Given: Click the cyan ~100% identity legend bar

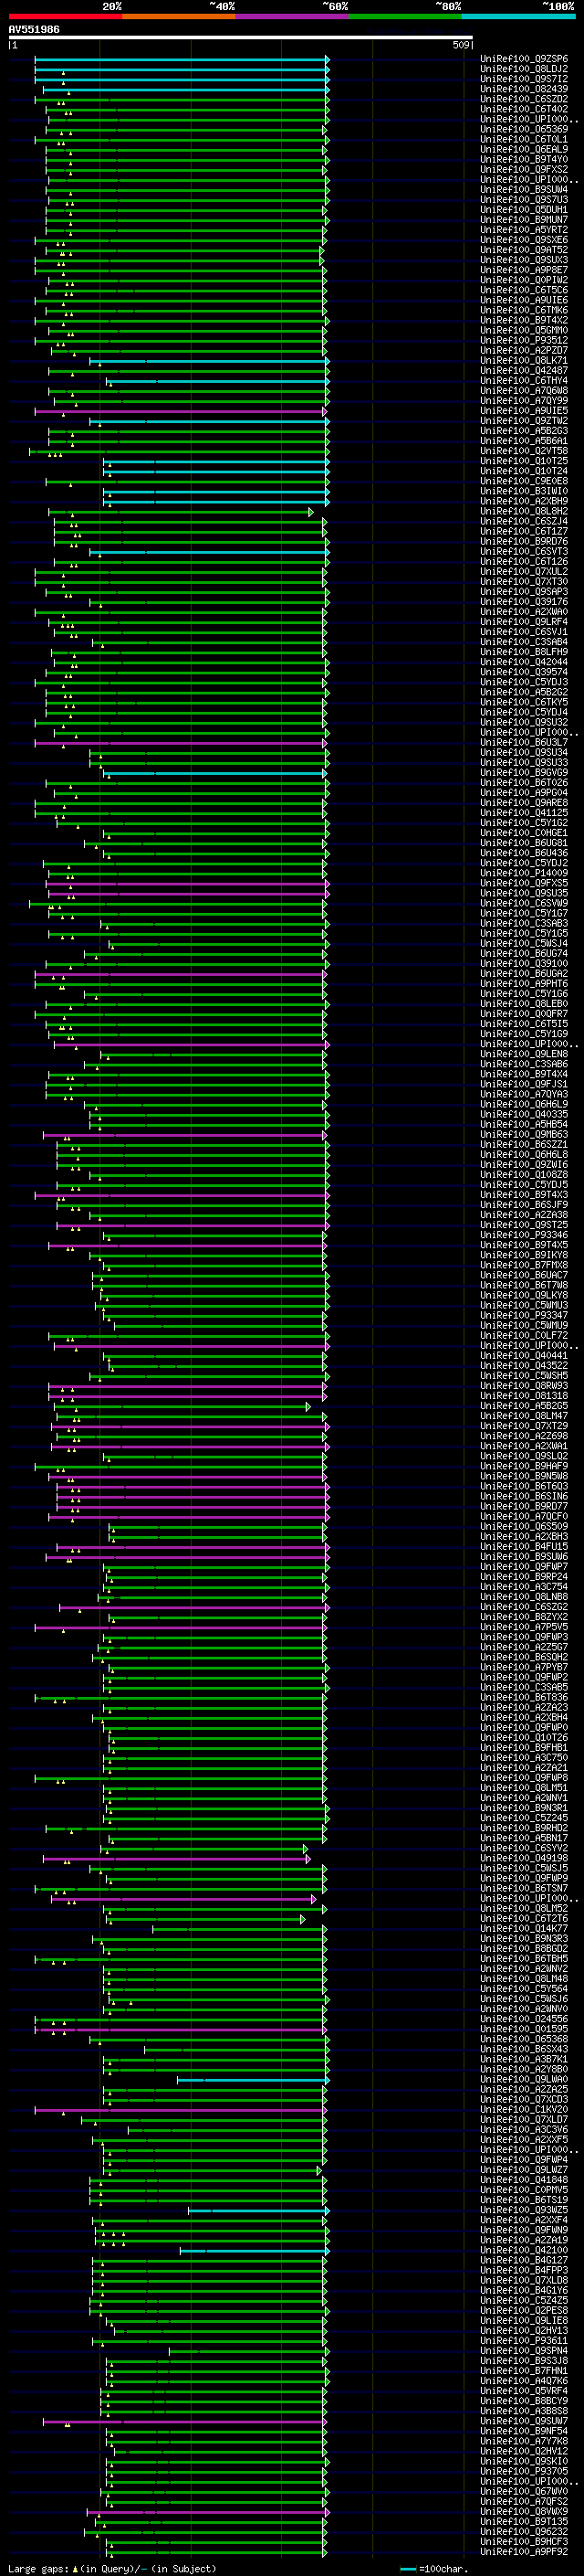Looking at the screenshot, I should (518, 16).
